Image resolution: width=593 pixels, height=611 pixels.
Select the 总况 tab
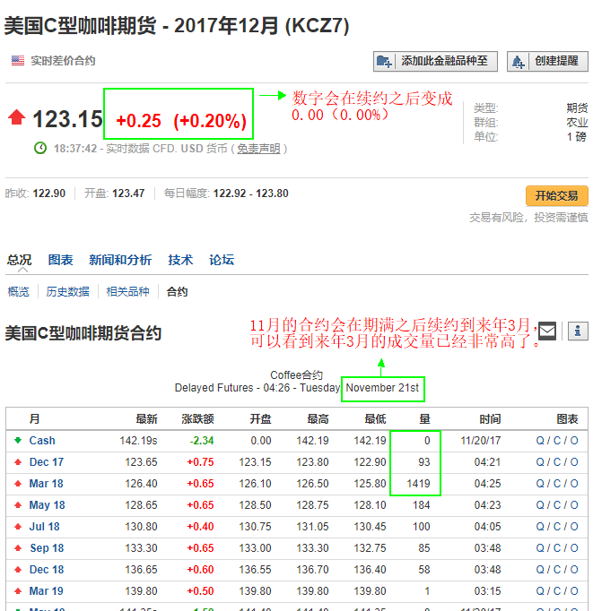[x=19, y=260]
